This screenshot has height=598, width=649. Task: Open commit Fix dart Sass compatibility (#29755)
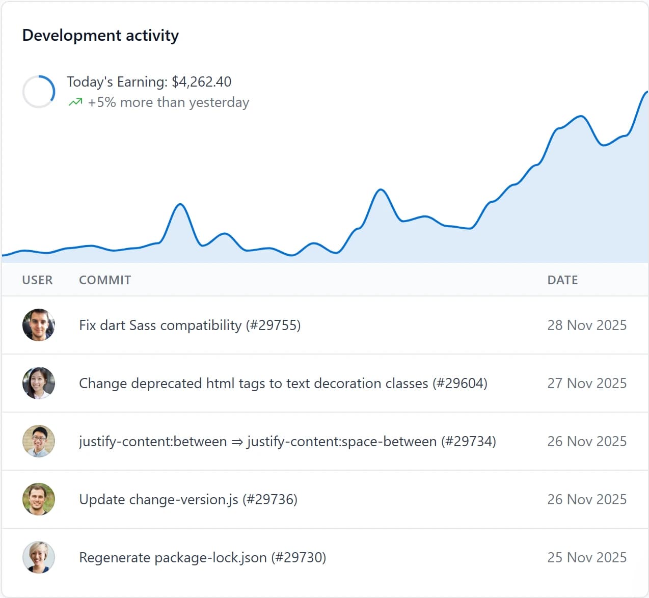(190, 325)
